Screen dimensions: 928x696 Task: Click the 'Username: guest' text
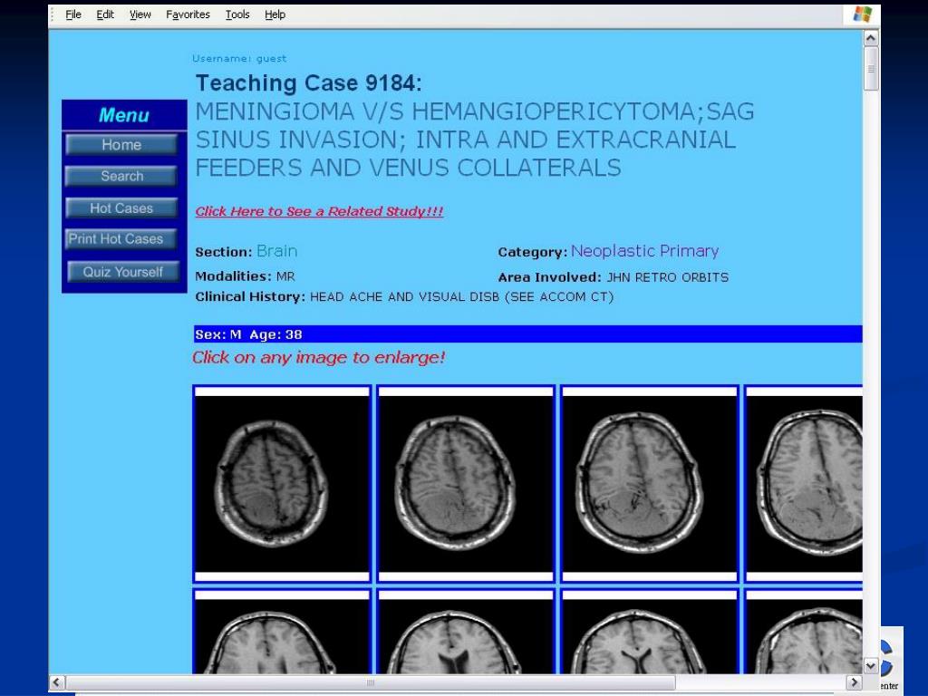(239, 59)
